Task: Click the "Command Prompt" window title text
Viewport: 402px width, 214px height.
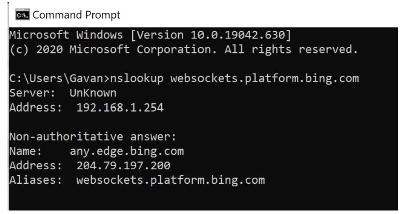Action: coord(76,15)
